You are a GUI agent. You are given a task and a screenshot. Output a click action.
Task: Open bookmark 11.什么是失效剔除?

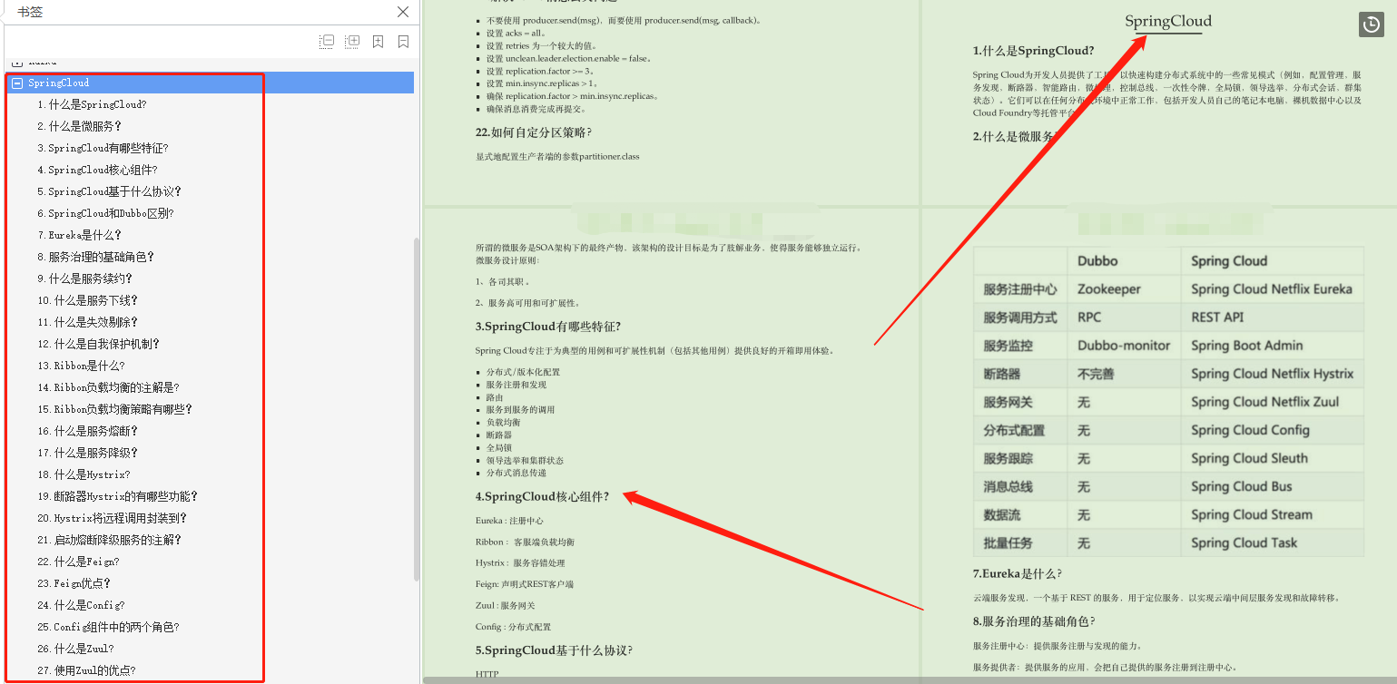point(87,322)
